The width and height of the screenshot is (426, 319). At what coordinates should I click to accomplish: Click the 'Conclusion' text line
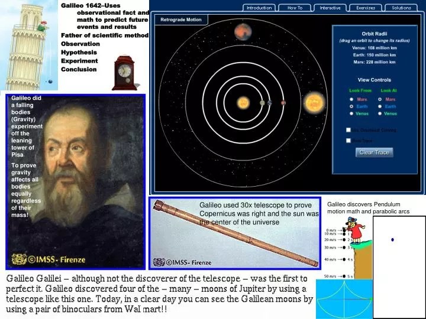coord(79,69)
